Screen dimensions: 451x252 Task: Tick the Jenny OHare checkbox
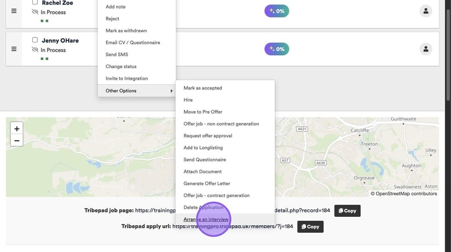point(35,40)
